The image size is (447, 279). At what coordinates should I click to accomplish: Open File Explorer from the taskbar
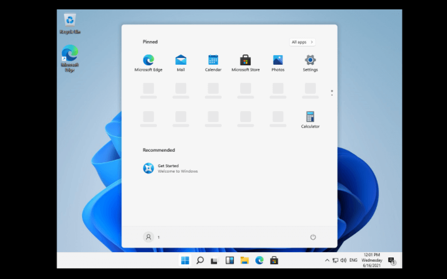(x=244, y=260)
